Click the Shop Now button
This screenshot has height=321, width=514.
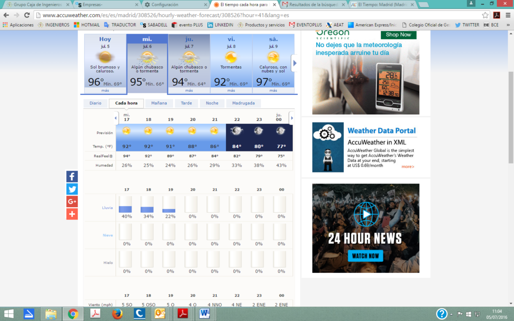click(398, 35)
